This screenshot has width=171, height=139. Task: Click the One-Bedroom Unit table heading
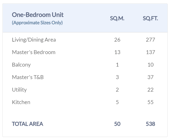38,15
